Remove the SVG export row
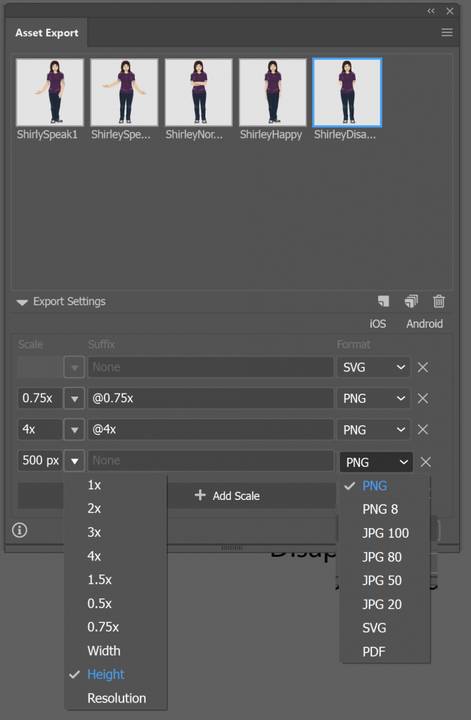 click(x=423, y=367)
